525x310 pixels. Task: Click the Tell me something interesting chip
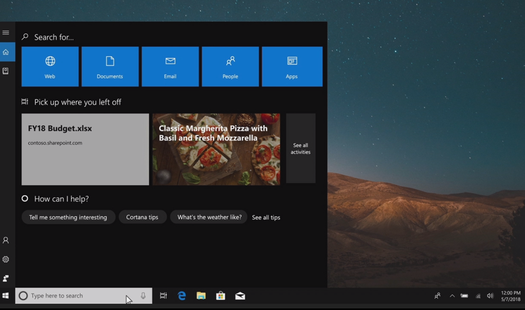[x=68, y=217]
